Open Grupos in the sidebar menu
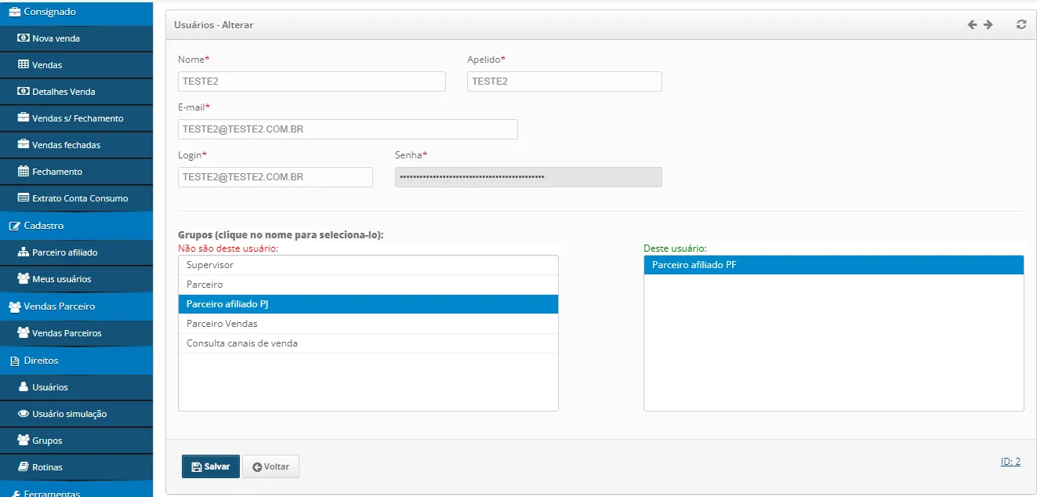The image size is (1037, 497). tap(47, 441)
